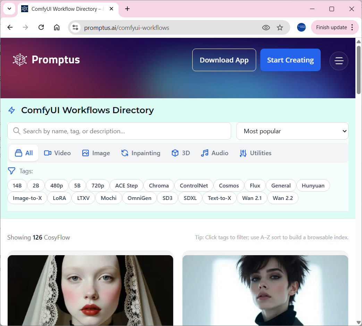Click the Tags filter funnel icon
Viewport: 362px width, 326px height.
click(11, 171)
